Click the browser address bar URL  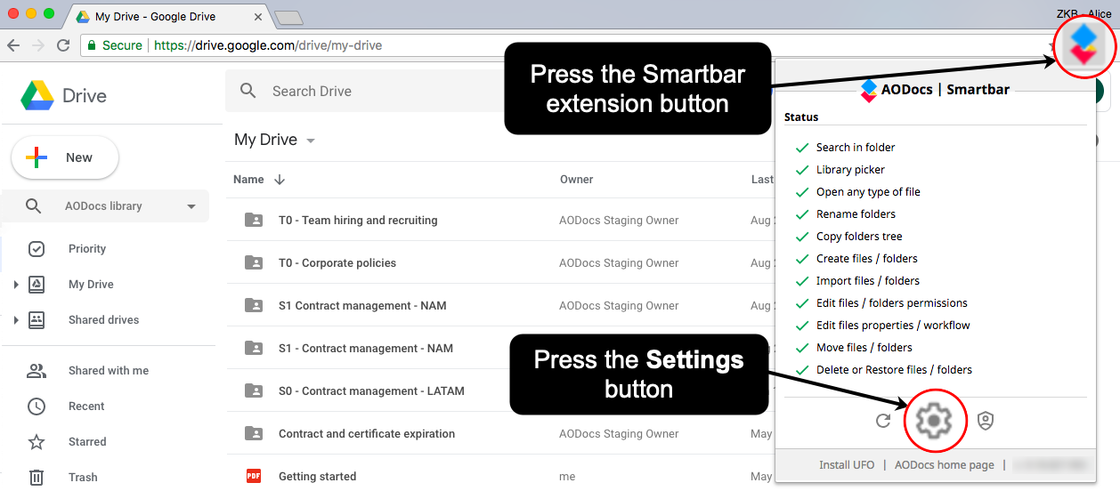coord(268,45)
